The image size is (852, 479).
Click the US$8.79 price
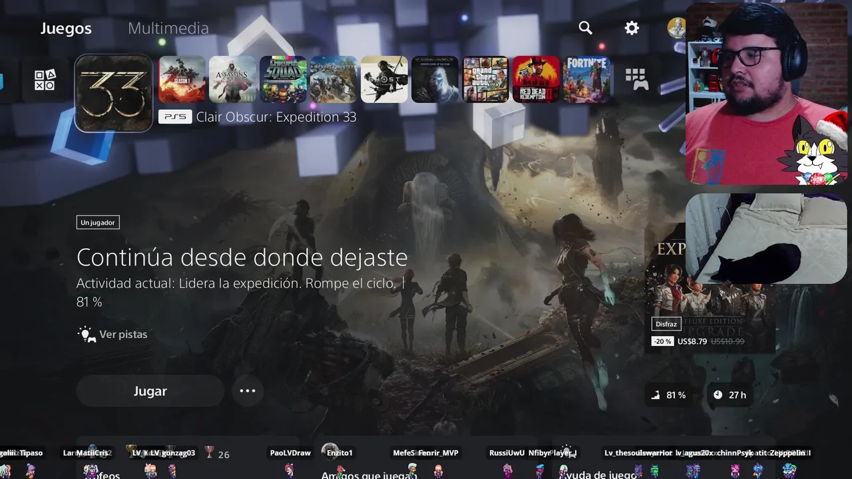(x=692, y=341)
